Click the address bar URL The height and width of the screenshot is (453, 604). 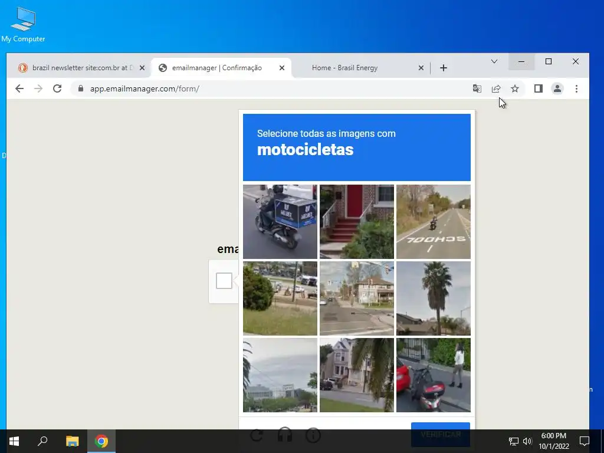click(145, 88)
